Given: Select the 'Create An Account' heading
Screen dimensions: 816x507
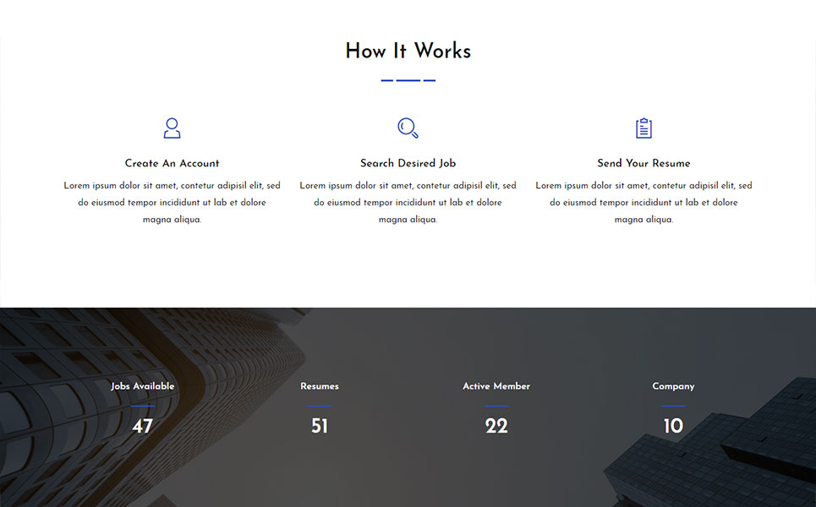Looking at the screenshot, I should 172,163.
